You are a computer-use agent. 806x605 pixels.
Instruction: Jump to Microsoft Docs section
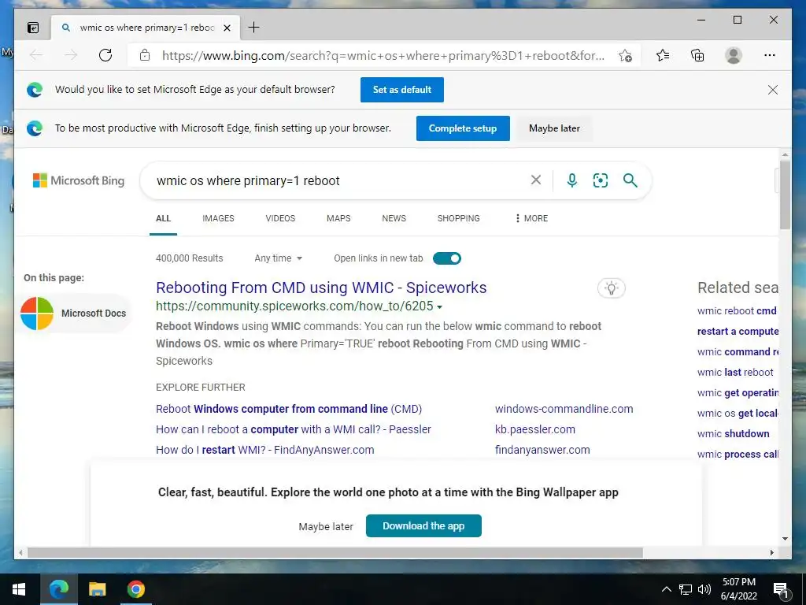75,314
